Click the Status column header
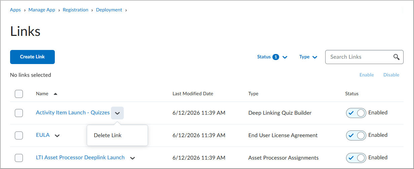This screenshot has width=414, height=169. 352,94
